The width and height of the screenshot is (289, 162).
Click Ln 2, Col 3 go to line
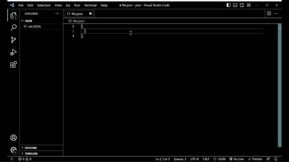(x=163, y=159)
